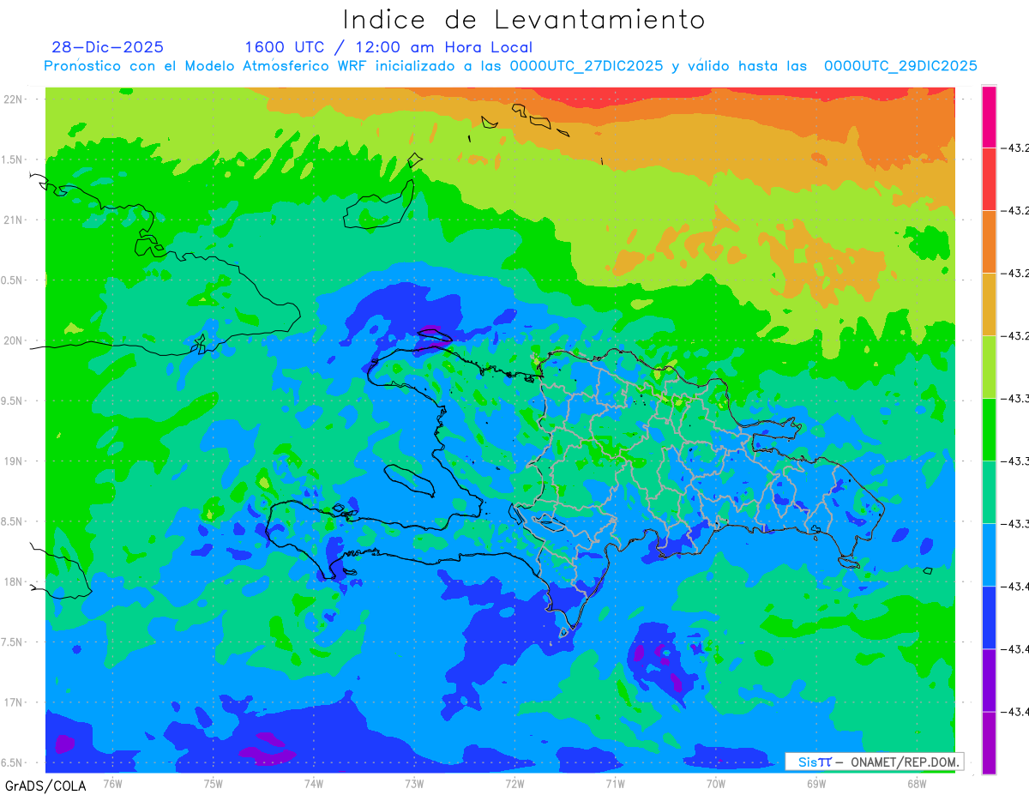Image resolution: width=1029 pixels, height=795 pixels.
Task: Click the valid-until text "0000UTC_29DIC2025"
Action: tap(900, 66)
